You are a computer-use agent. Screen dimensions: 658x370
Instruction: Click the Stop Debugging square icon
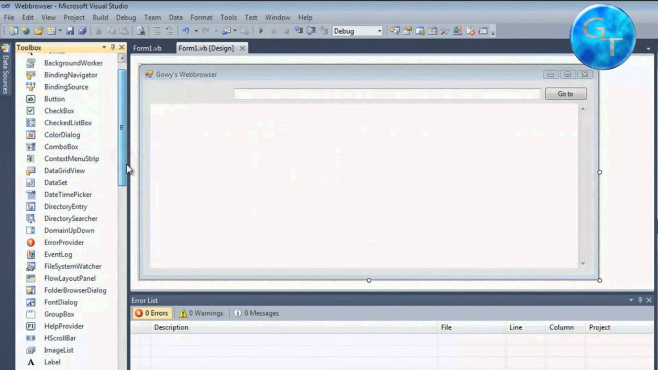tap(286, 31)
